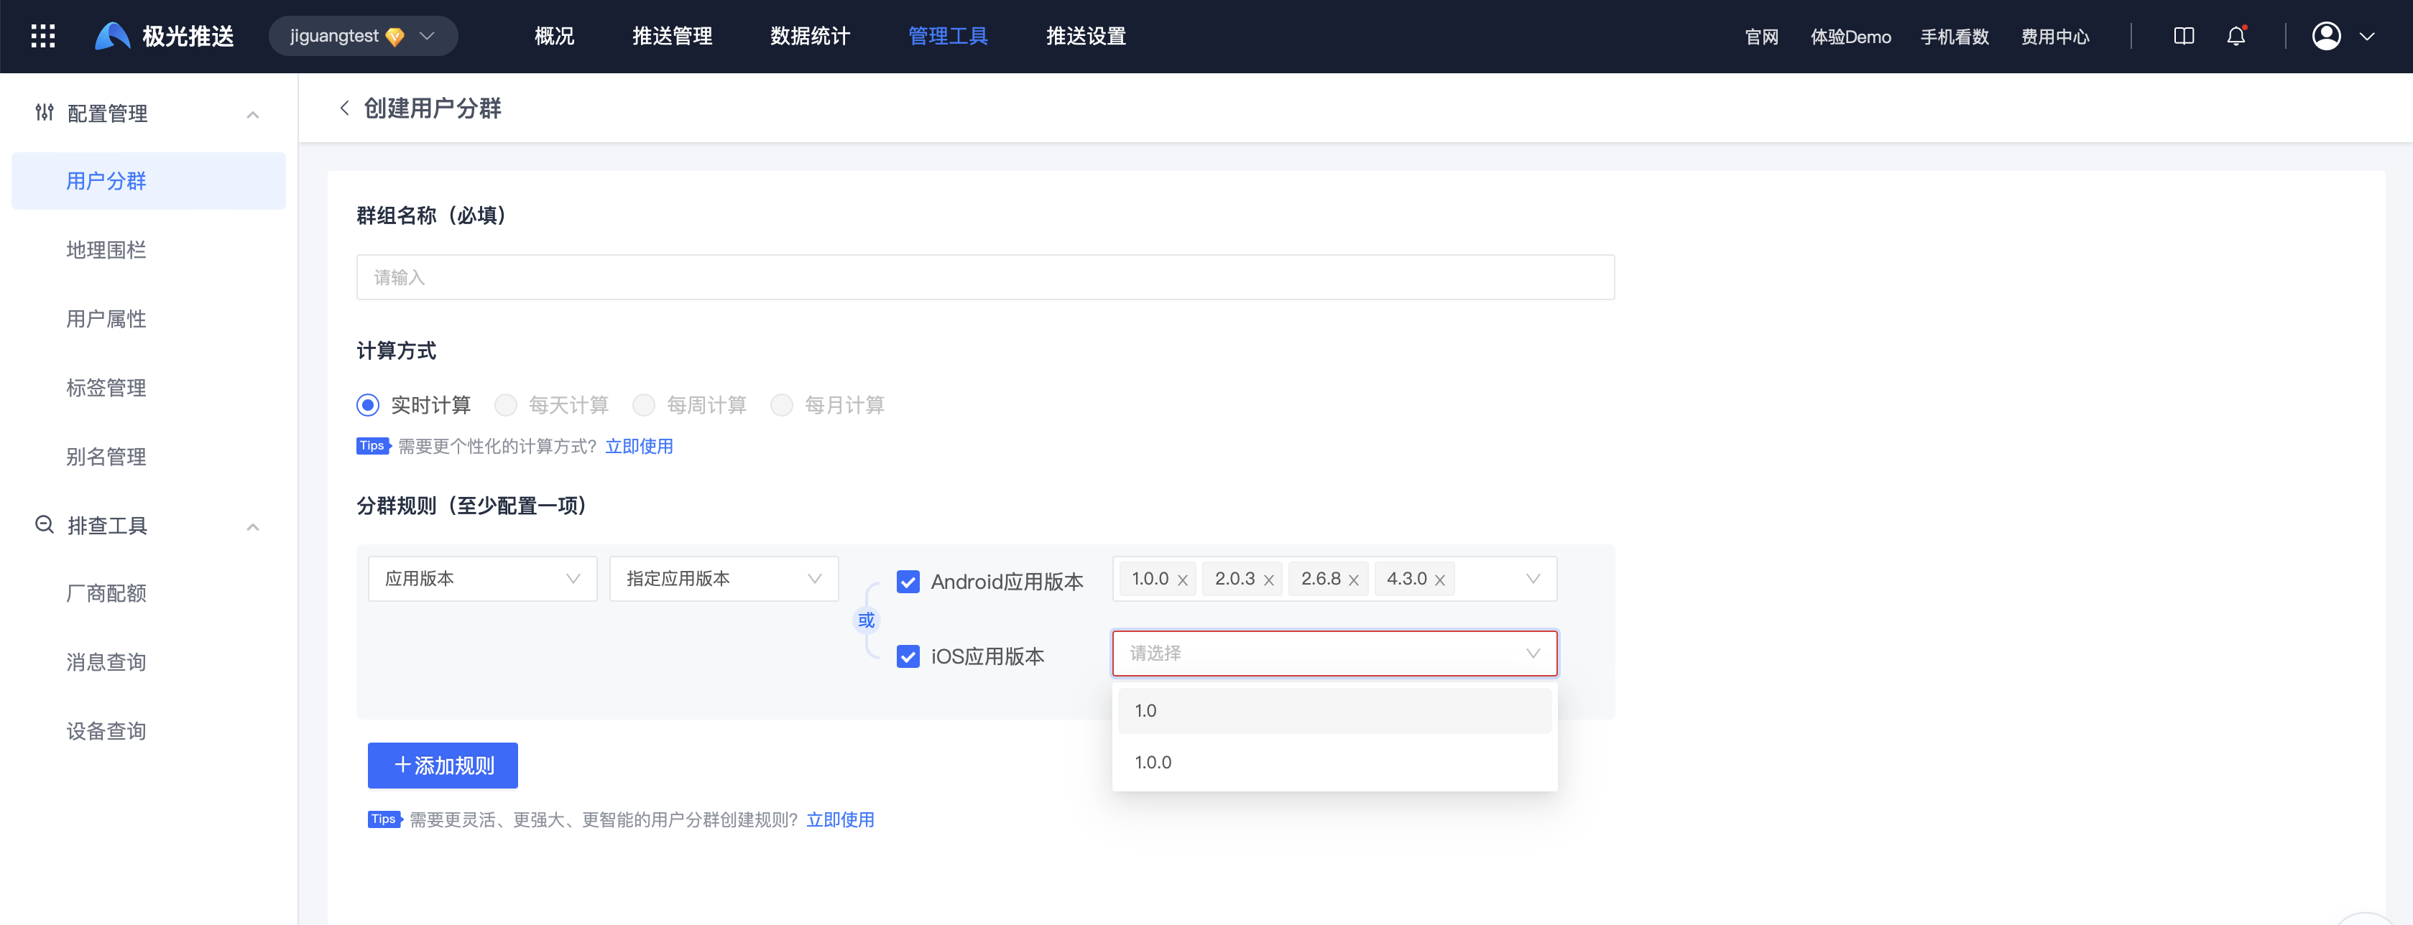Open 用户分群 in the sidebar
The image size is (2413, 925).
(148, 181)
